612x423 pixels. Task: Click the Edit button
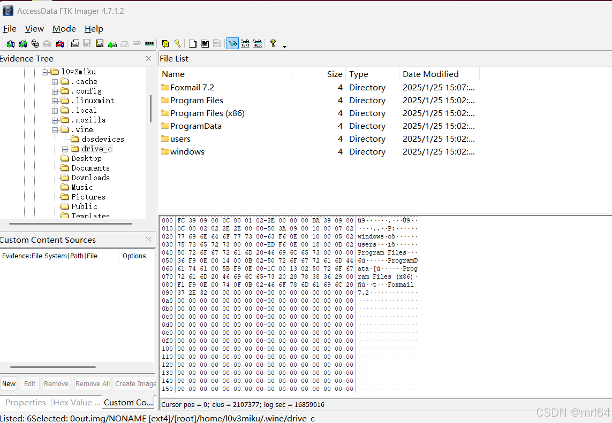coord(29,383)
